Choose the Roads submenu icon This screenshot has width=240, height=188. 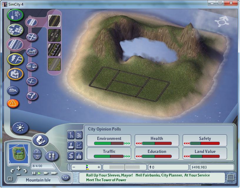coord(32,22)
